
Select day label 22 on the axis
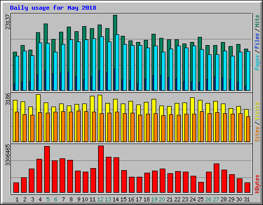coord(177,199)
